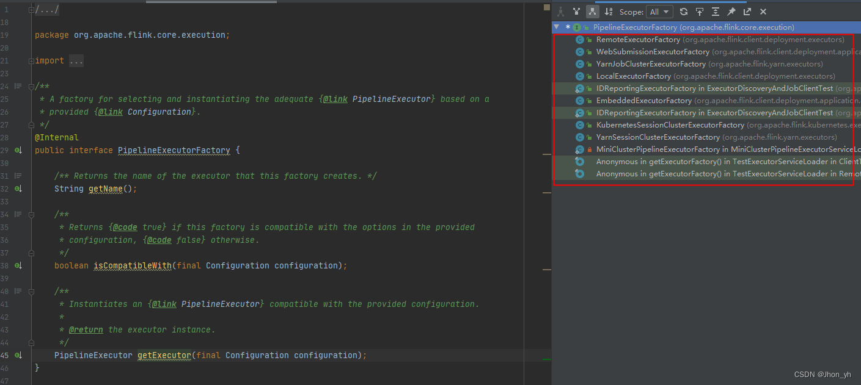
Task: Toggle sort alphabetically in hierarchy panel
Action: (609, 12)
